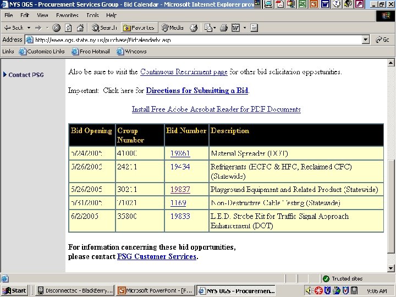Go back to the previous page

pos(14,28)
